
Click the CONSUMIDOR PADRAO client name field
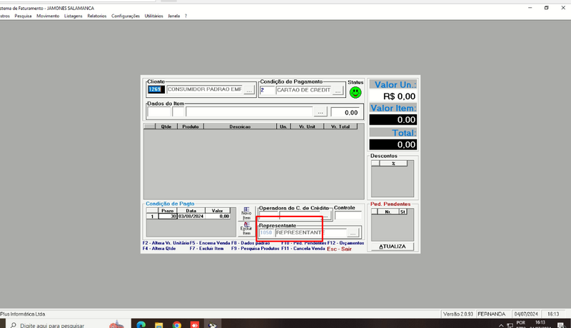(x=205, y=89)
